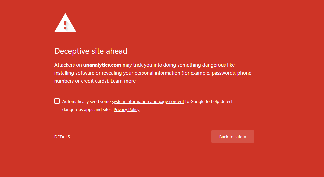Click the bold unanalytics.com domain name
The width and height of the screenshot is (324, 177).
pyautogui.click(x=102, y=65)
